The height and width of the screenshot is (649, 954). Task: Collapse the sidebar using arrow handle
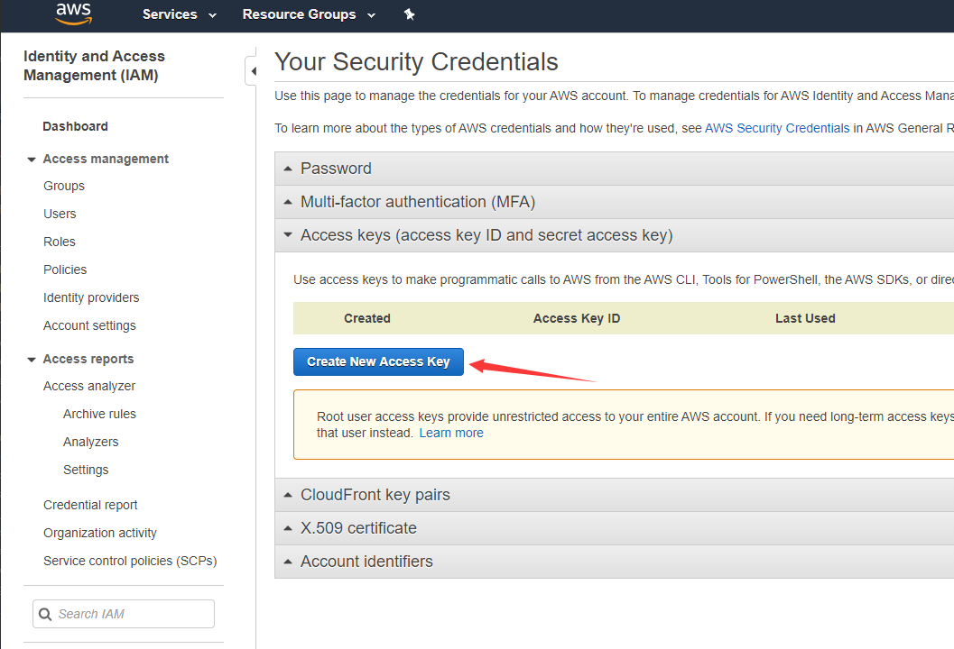click(253, 71)
